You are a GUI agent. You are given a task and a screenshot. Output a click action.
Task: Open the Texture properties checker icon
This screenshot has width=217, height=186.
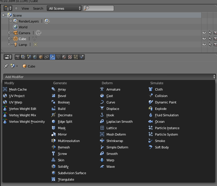click(x=70, y=57)
